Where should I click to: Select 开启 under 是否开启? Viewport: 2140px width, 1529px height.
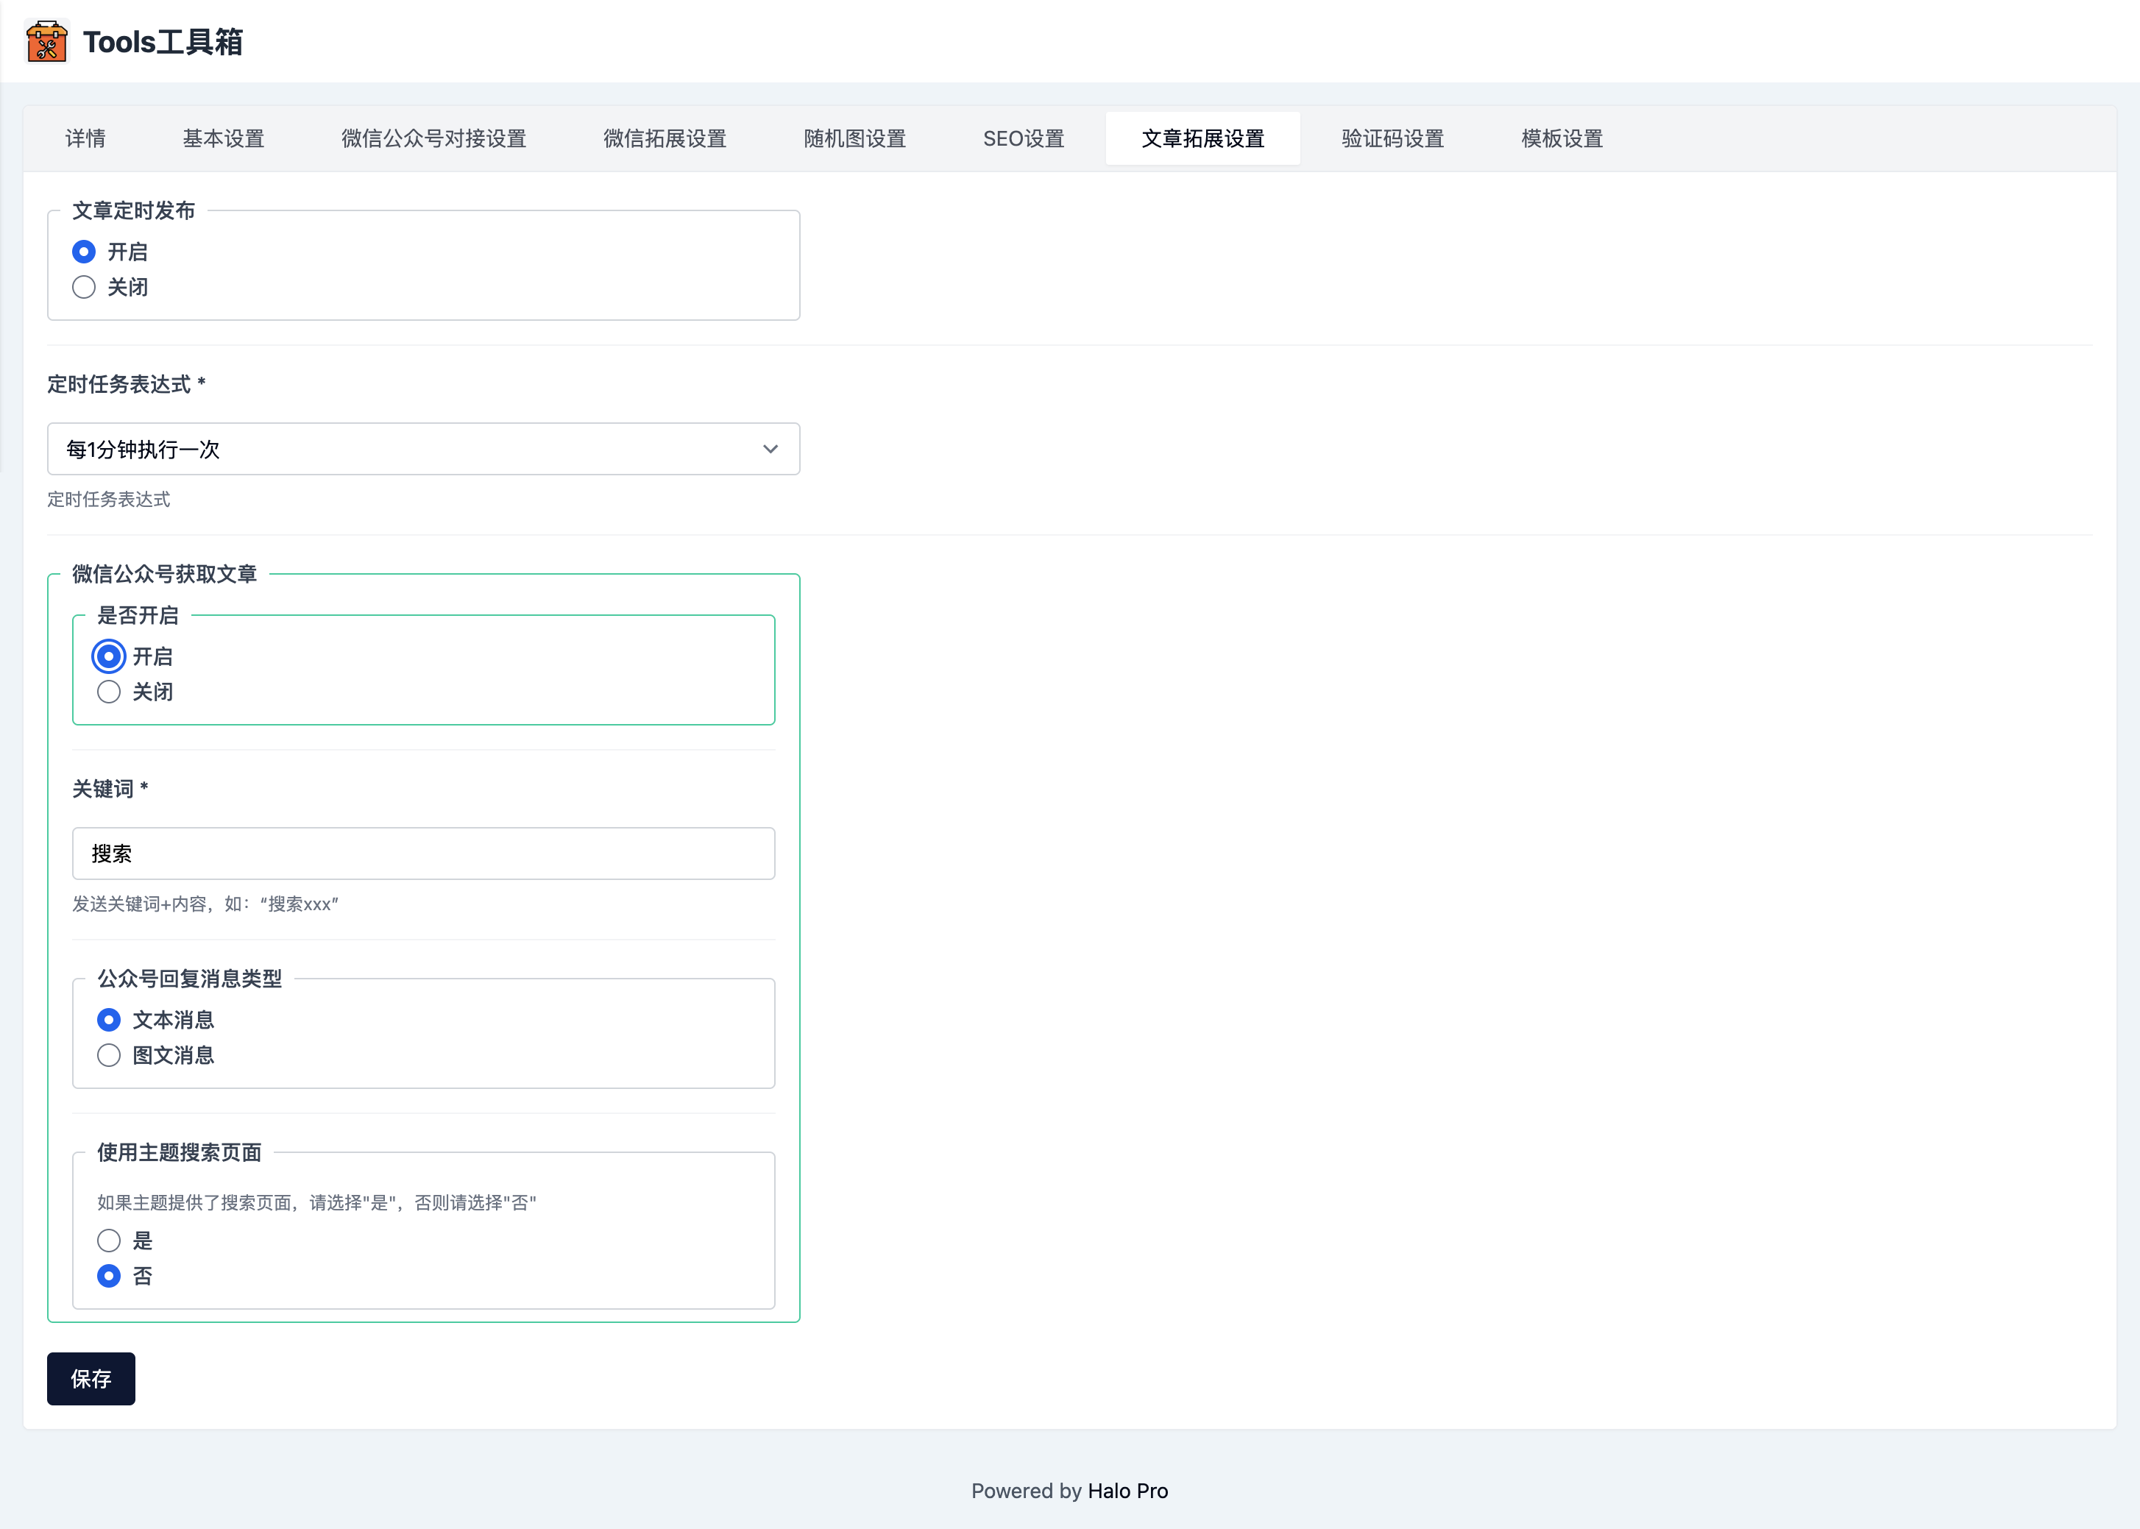(109, 656)
